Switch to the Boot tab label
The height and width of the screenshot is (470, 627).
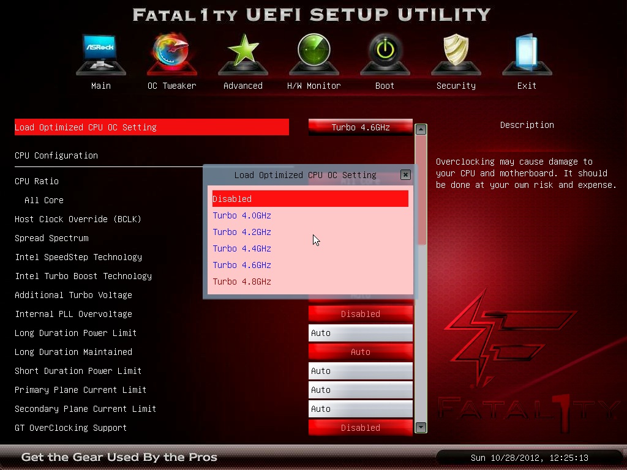click(x=385, y=86)
